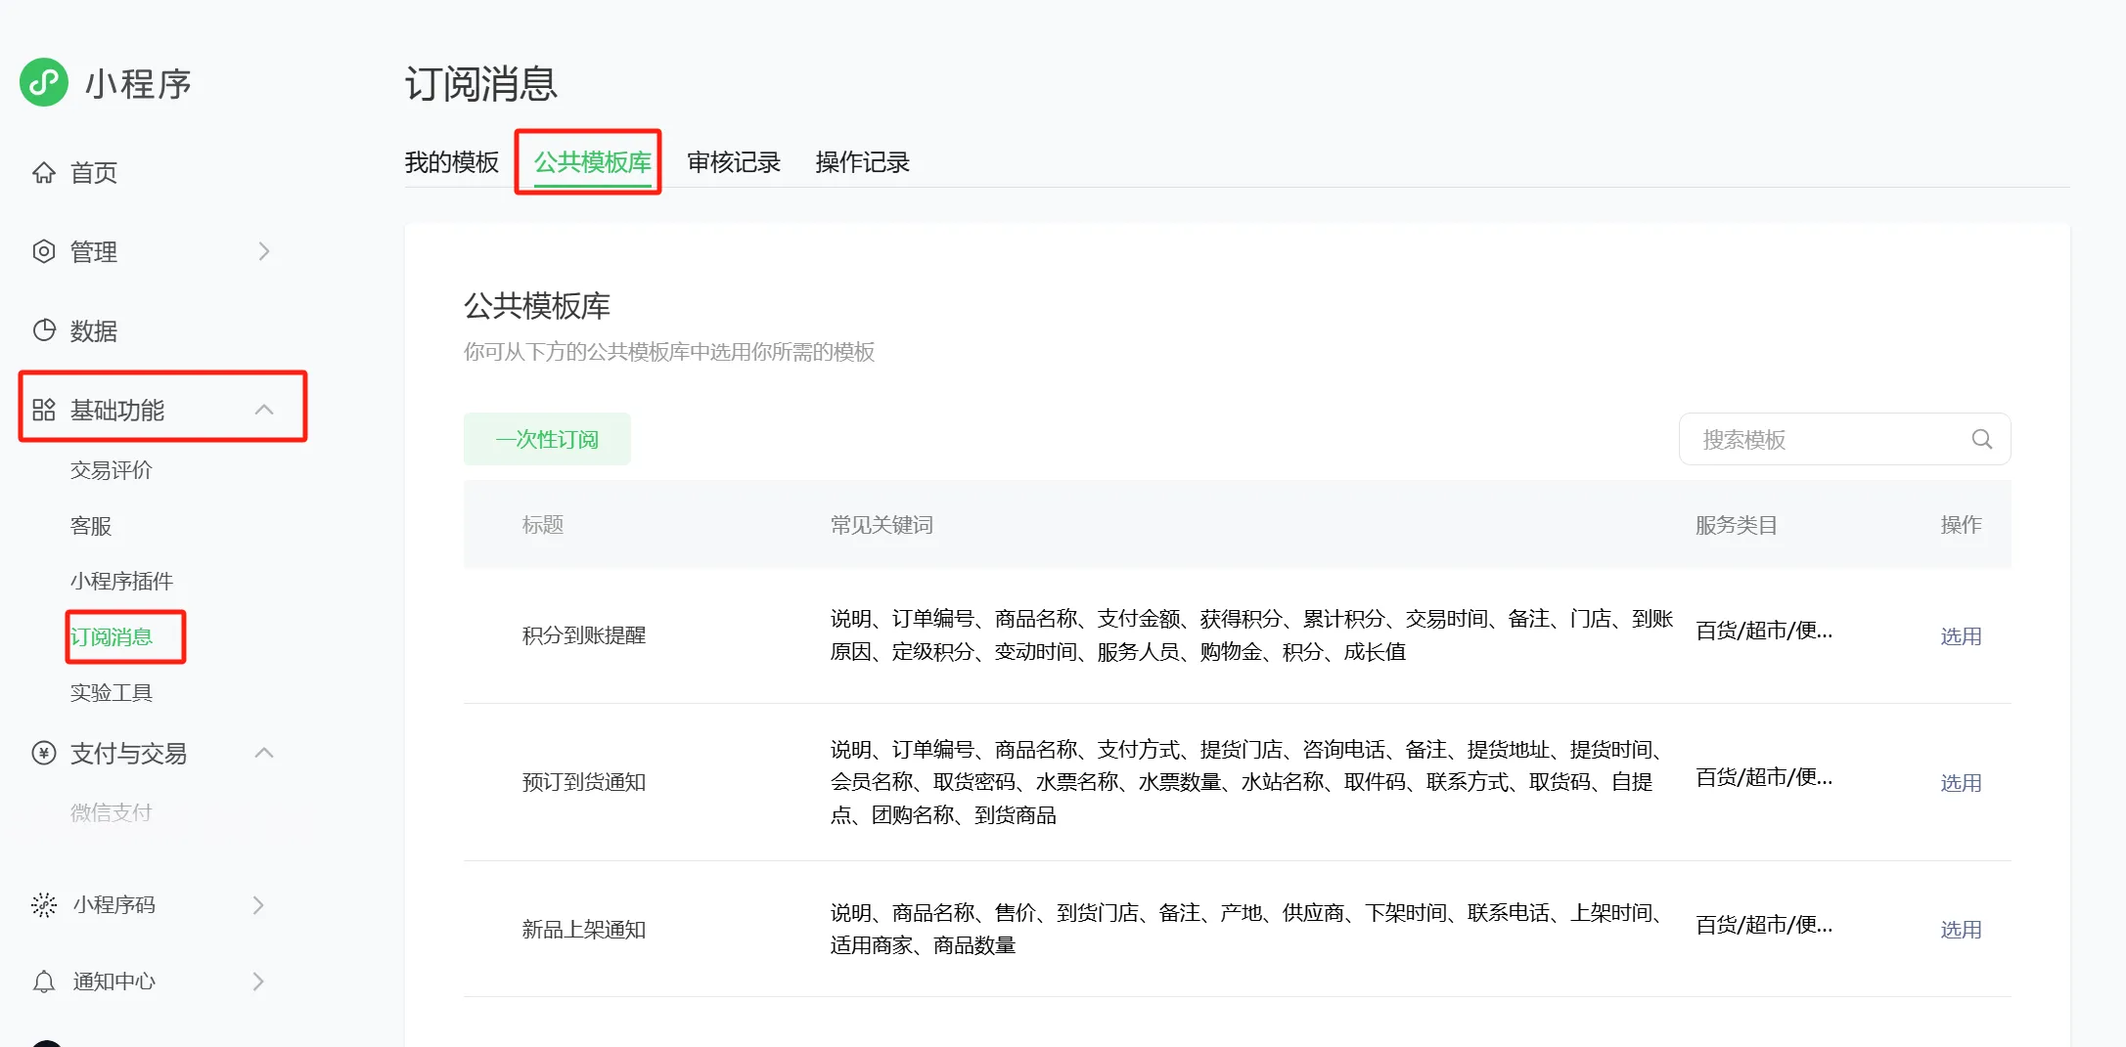Click keywords text of 积分到账提醒 row
Screen dimensions: 2126x1047
click(1252, 635)
